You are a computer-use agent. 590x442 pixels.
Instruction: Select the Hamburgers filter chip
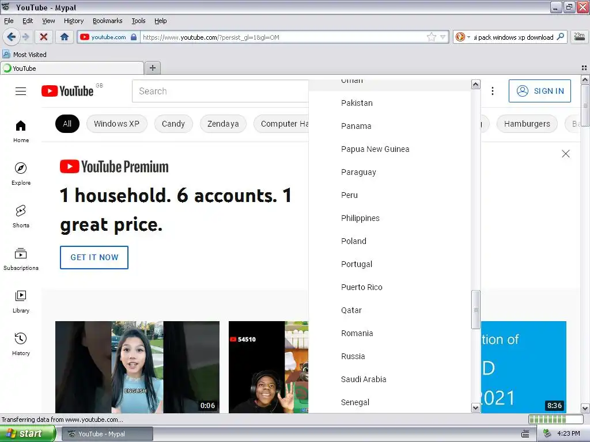pos(527,124)
